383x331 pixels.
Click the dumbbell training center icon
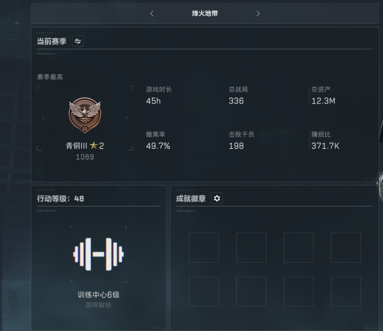tap(99, 254)
